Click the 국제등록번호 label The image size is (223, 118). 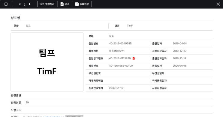(x=96, y=80)
